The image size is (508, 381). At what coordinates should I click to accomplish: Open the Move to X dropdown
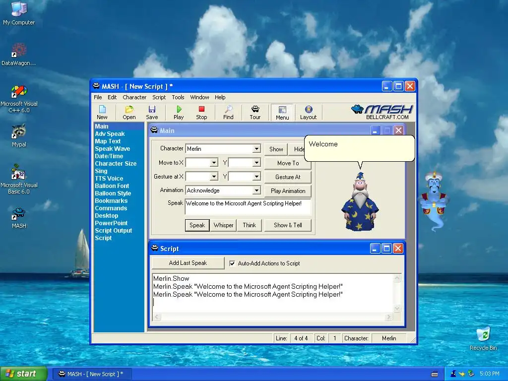[x=214, y=162]
